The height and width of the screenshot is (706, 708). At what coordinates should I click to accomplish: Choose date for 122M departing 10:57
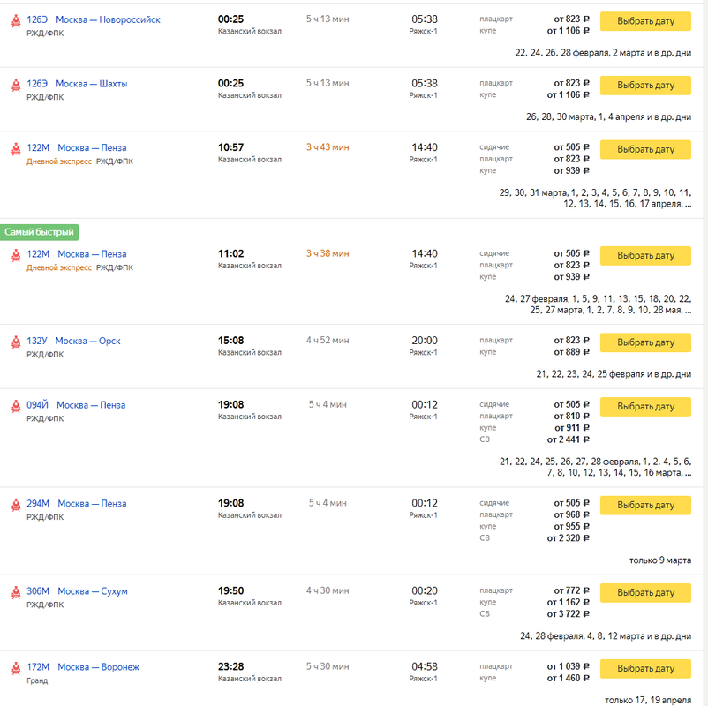point(645,149)
